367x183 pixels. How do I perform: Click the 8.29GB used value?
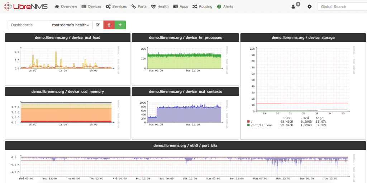305,122
